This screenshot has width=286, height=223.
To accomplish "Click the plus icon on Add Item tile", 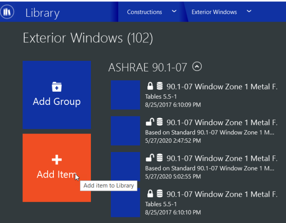I will pos(57,160).
